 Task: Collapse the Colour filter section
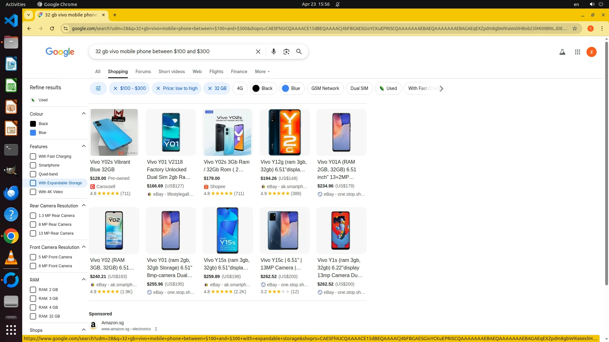(83, 114)
